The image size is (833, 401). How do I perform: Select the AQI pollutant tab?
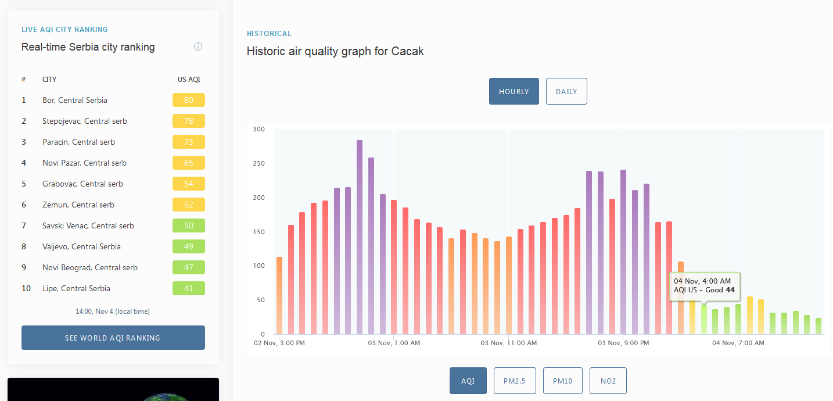(468, 381)
